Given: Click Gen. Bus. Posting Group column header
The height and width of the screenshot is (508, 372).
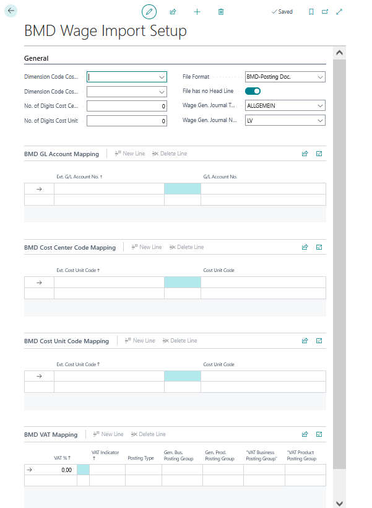Looking at the screenshot, I should (178, 455).
